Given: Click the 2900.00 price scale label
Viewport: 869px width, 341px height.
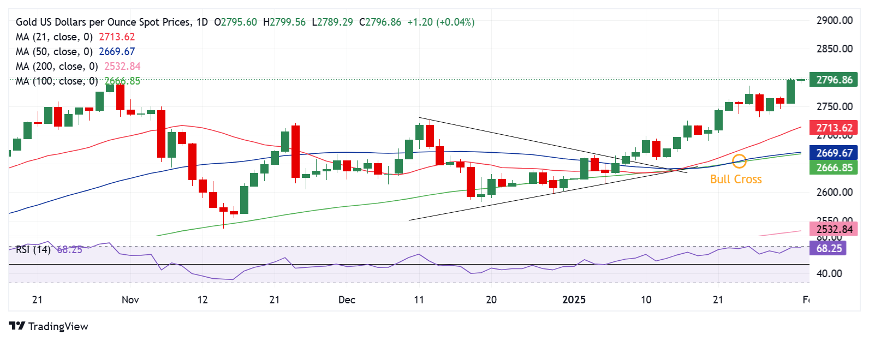Looking at the screenshot, I should point(834,21).
